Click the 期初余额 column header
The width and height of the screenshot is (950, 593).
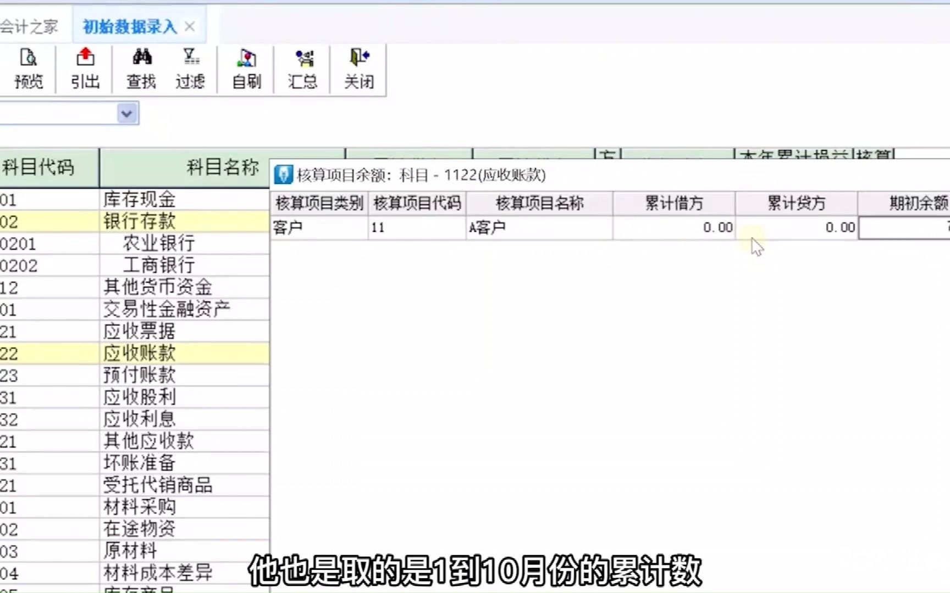(x=904, y=203)
